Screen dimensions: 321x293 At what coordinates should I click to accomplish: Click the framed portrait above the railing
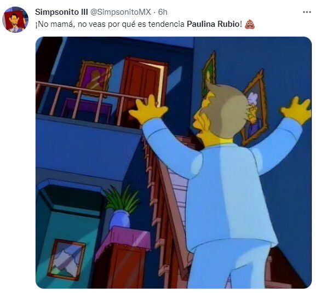tap(94, 79)
